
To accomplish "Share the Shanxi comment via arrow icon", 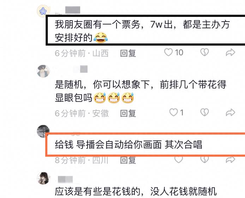I will 231,52.
